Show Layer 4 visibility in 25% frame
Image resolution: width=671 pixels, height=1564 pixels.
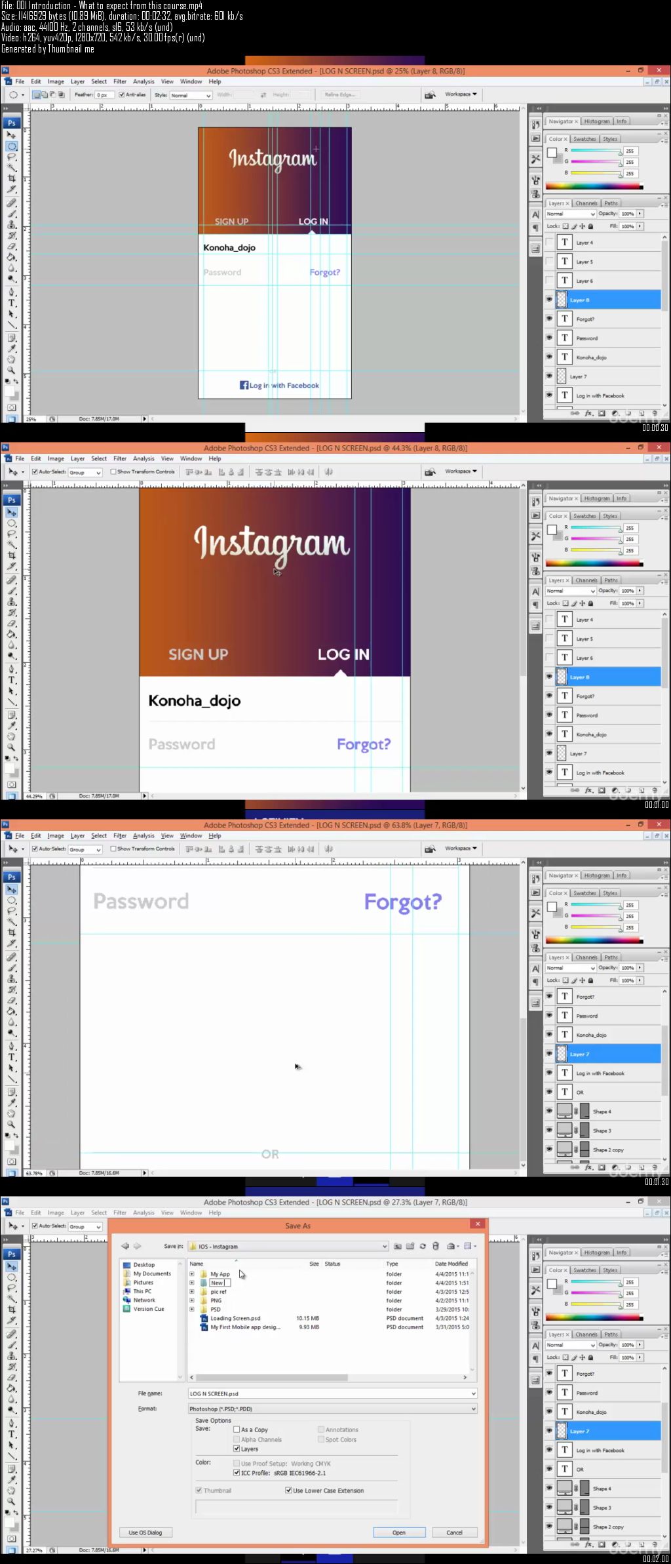click(x=549, y=242)
